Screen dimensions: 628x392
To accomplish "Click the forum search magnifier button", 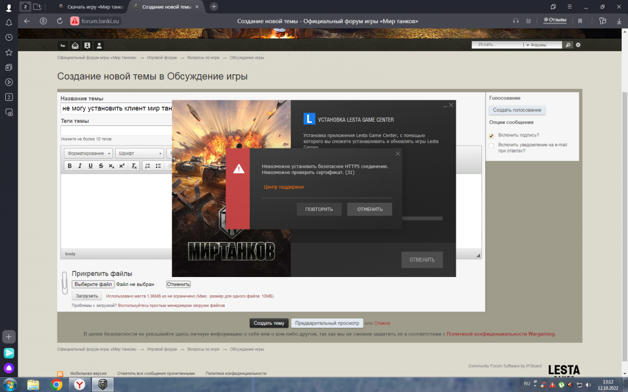I will pyautogui.click(x=568, y=45).
